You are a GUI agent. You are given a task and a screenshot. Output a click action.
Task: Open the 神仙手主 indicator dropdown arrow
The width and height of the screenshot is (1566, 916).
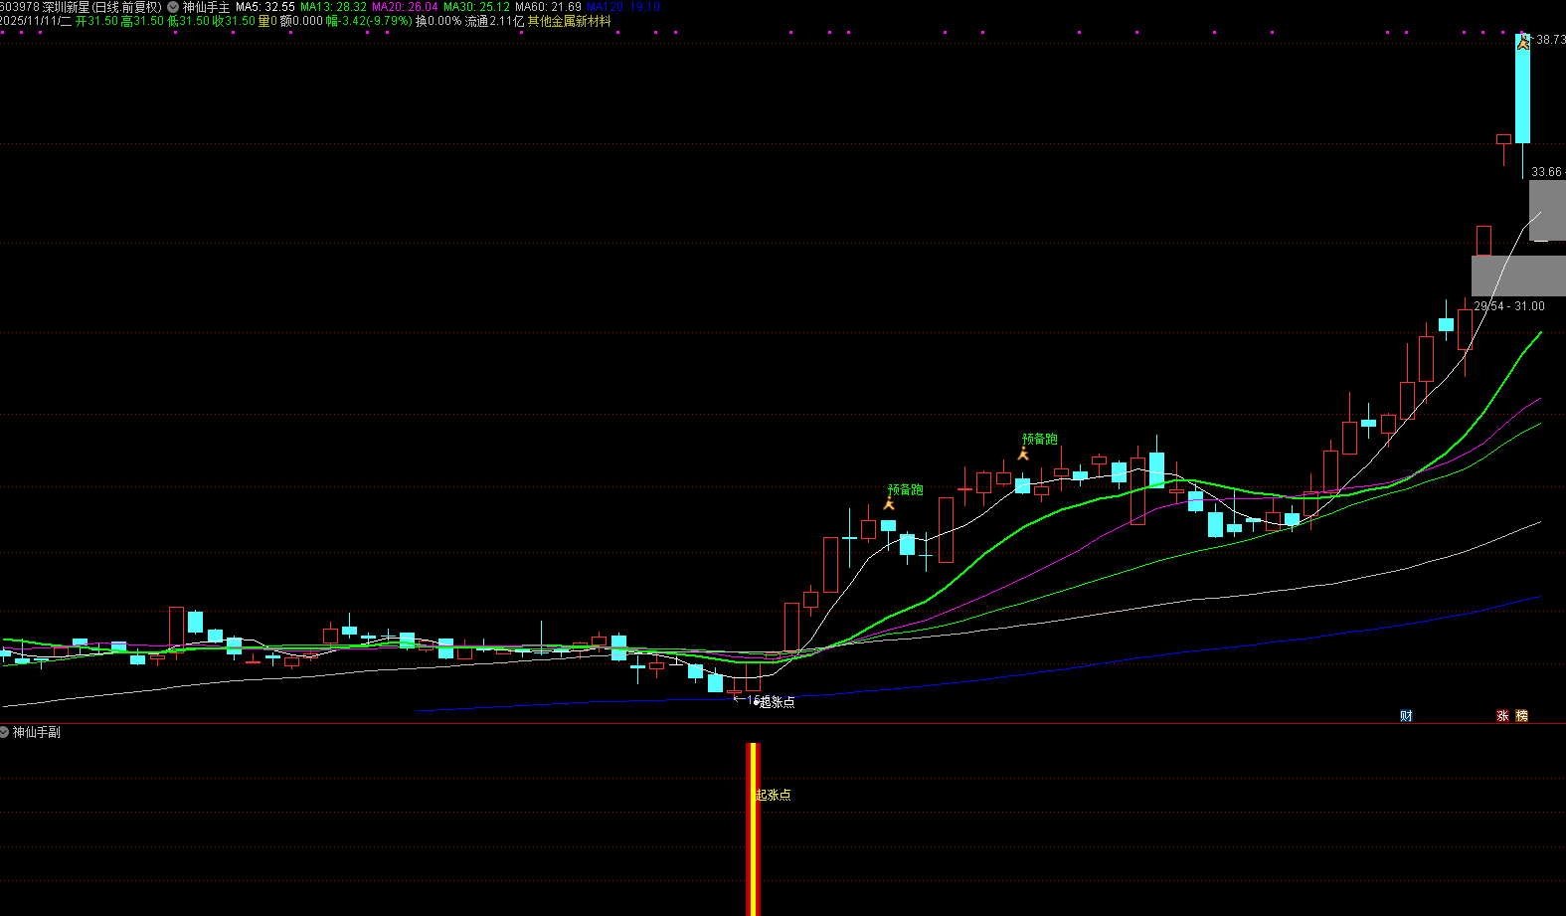[173, 7]
